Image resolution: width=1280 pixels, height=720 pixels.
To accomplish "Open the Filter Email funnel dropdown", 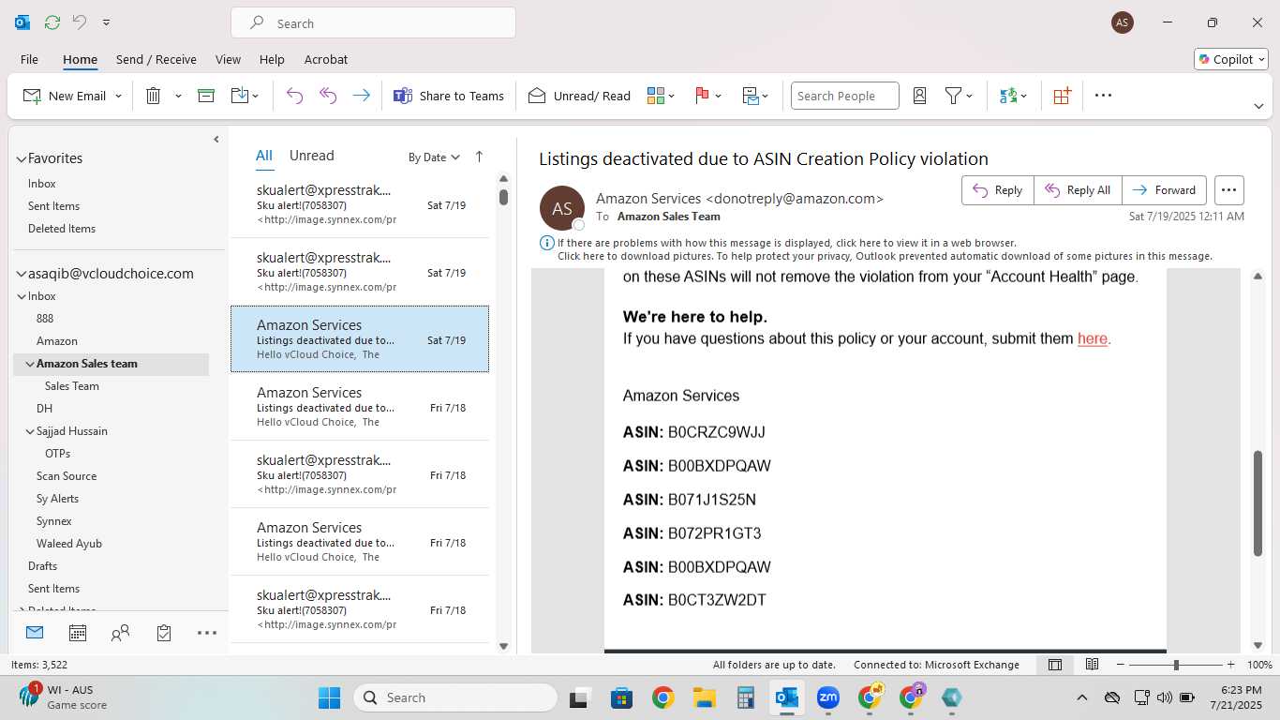I will pos(958,96).
